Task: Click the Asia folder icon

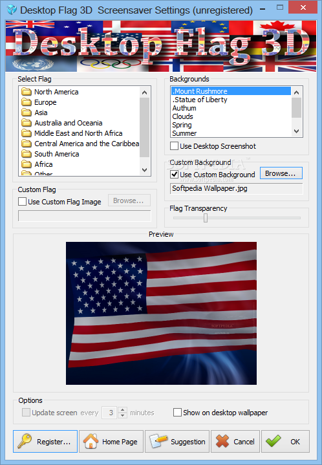Action: tap(27, 113)
